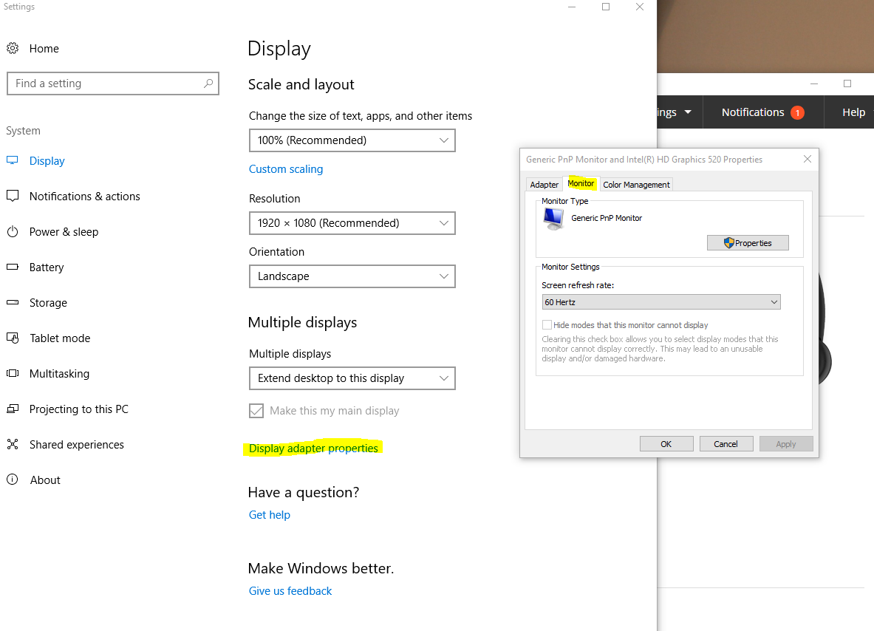Viewport: 874px width, 631px height.
Task: Select the Battery icon in sidebar
Action: [13, 267]
